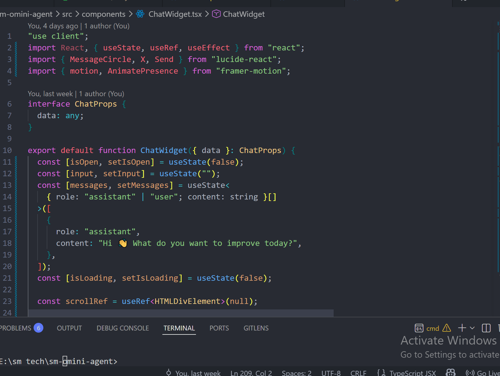Click line number 10 in gutter

(7, 150)
